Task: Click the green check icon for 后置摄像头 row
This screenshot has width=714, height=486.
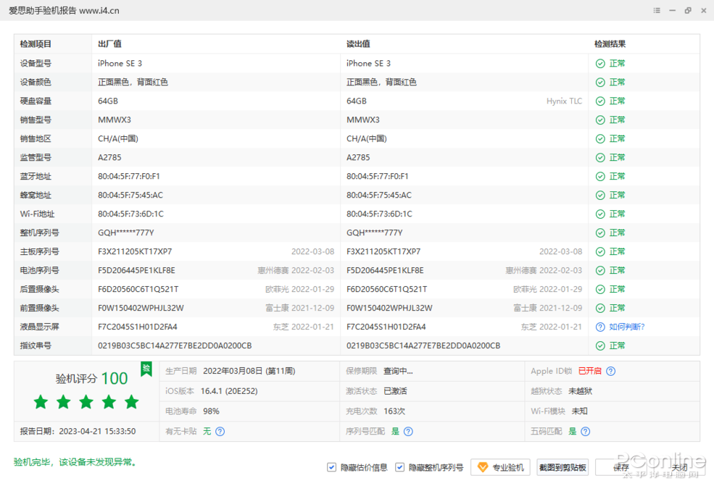Action: point(600,290)
